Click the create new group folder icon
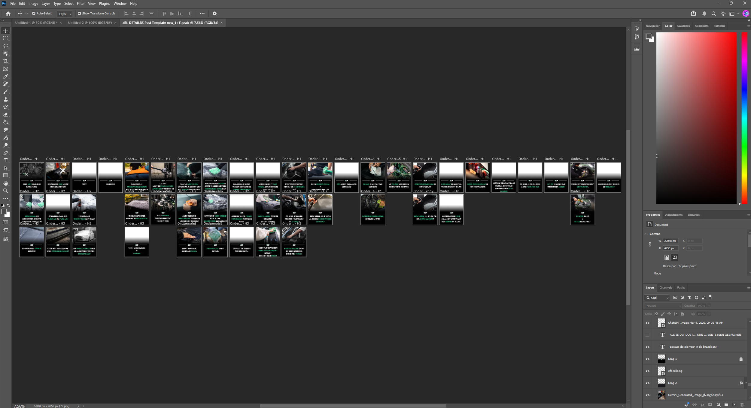 tap(726, 405)
